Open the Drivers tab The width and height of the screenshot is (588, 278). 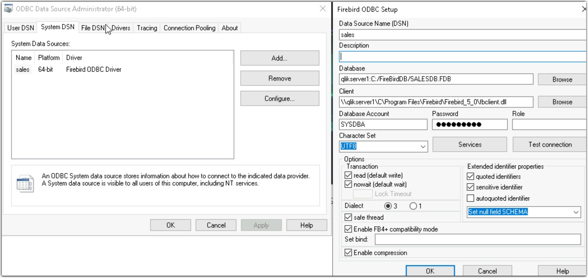click(121, 28)
